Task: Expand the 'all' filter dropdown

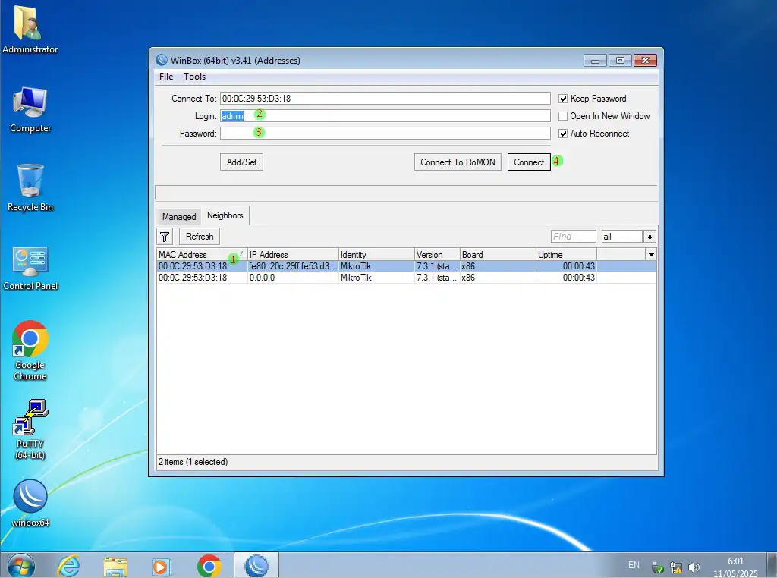Action: tap(650, 237)
